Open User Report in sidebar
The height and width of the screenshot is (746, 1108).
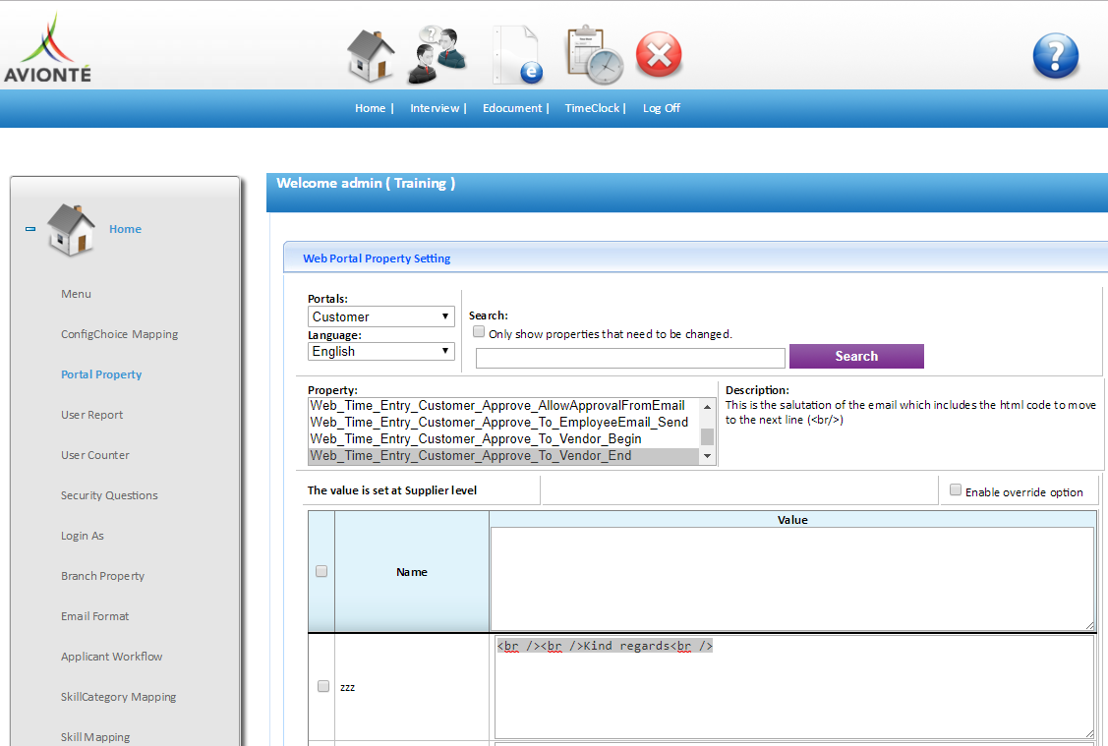(91, 415)
